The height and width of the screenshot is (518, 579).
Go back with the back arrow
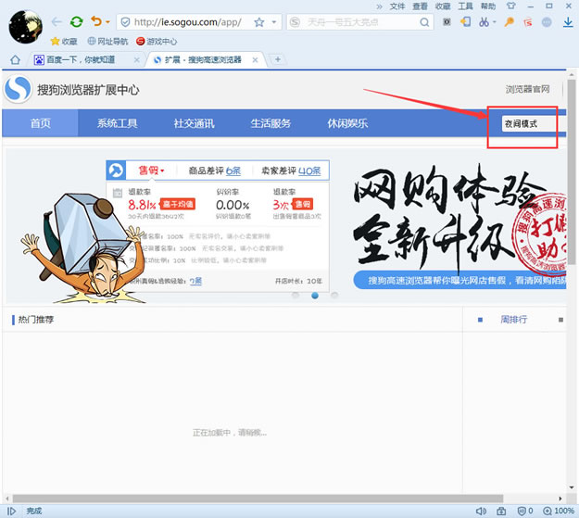(x=57, y=22)
